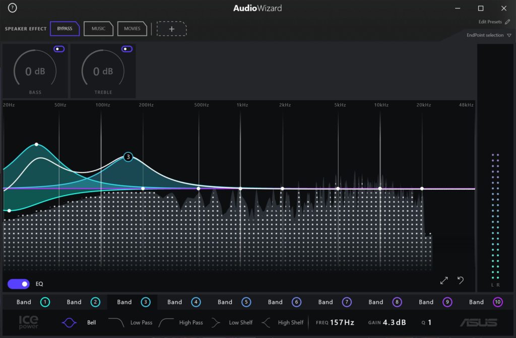The width and height of the screenshot is (516, 338).
Task: Click the Bass 0 dB gain dial
Action: click(35, 71)
